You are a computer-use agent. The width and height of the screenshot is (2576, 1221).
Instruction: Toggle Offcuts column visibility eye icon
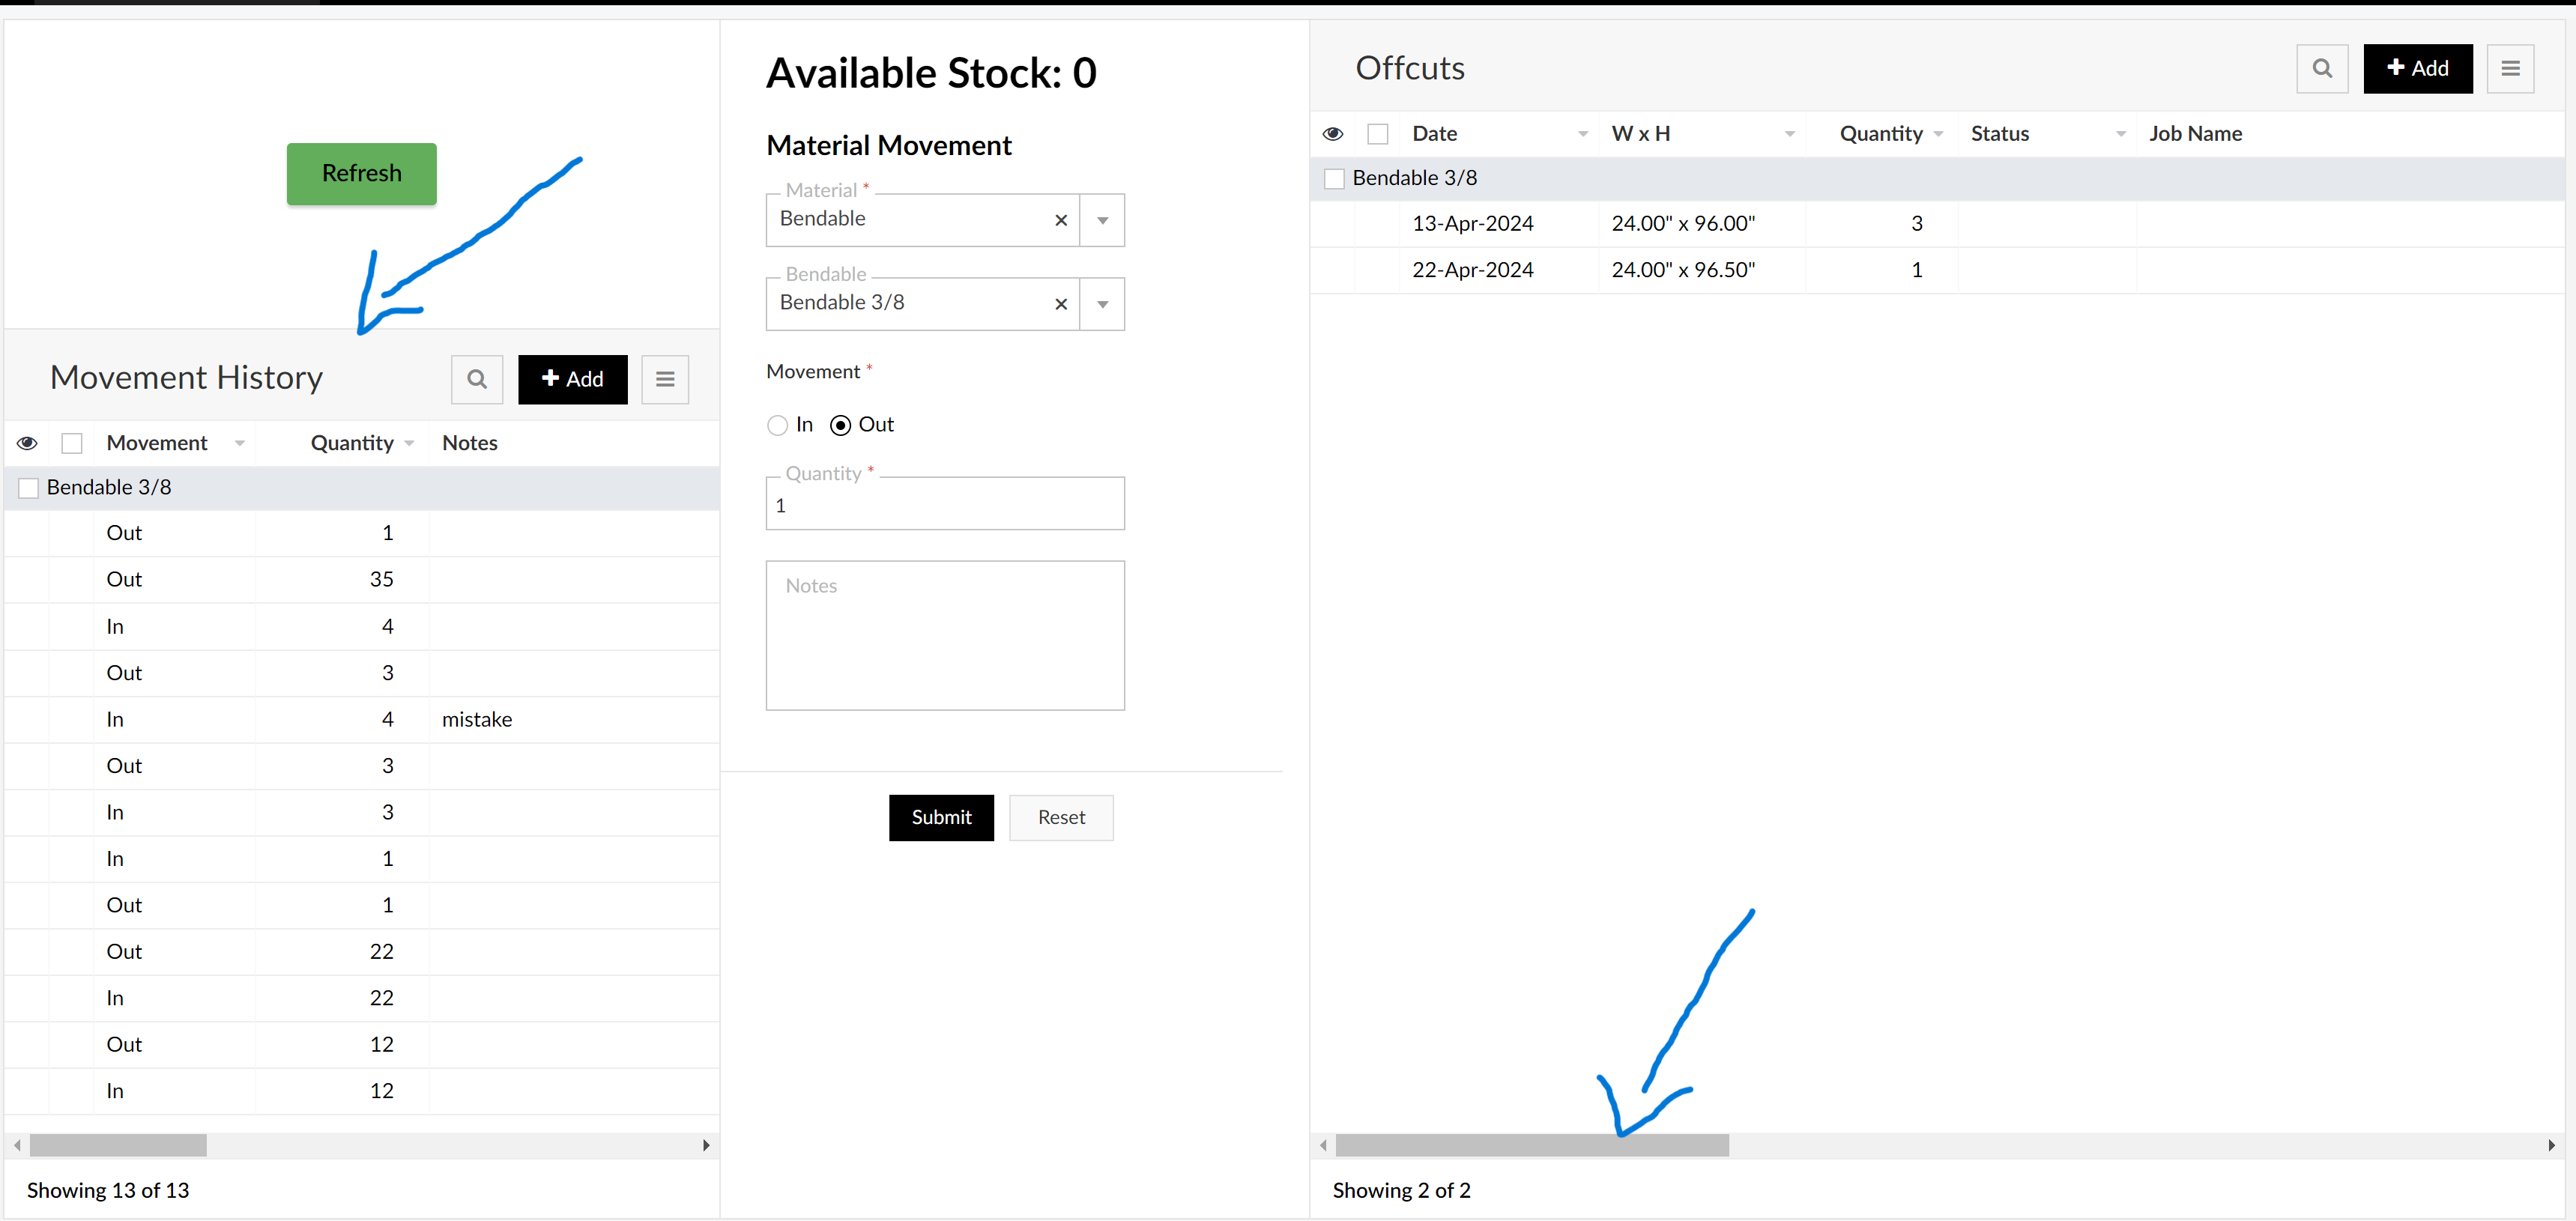click(x=1332, y=134)
